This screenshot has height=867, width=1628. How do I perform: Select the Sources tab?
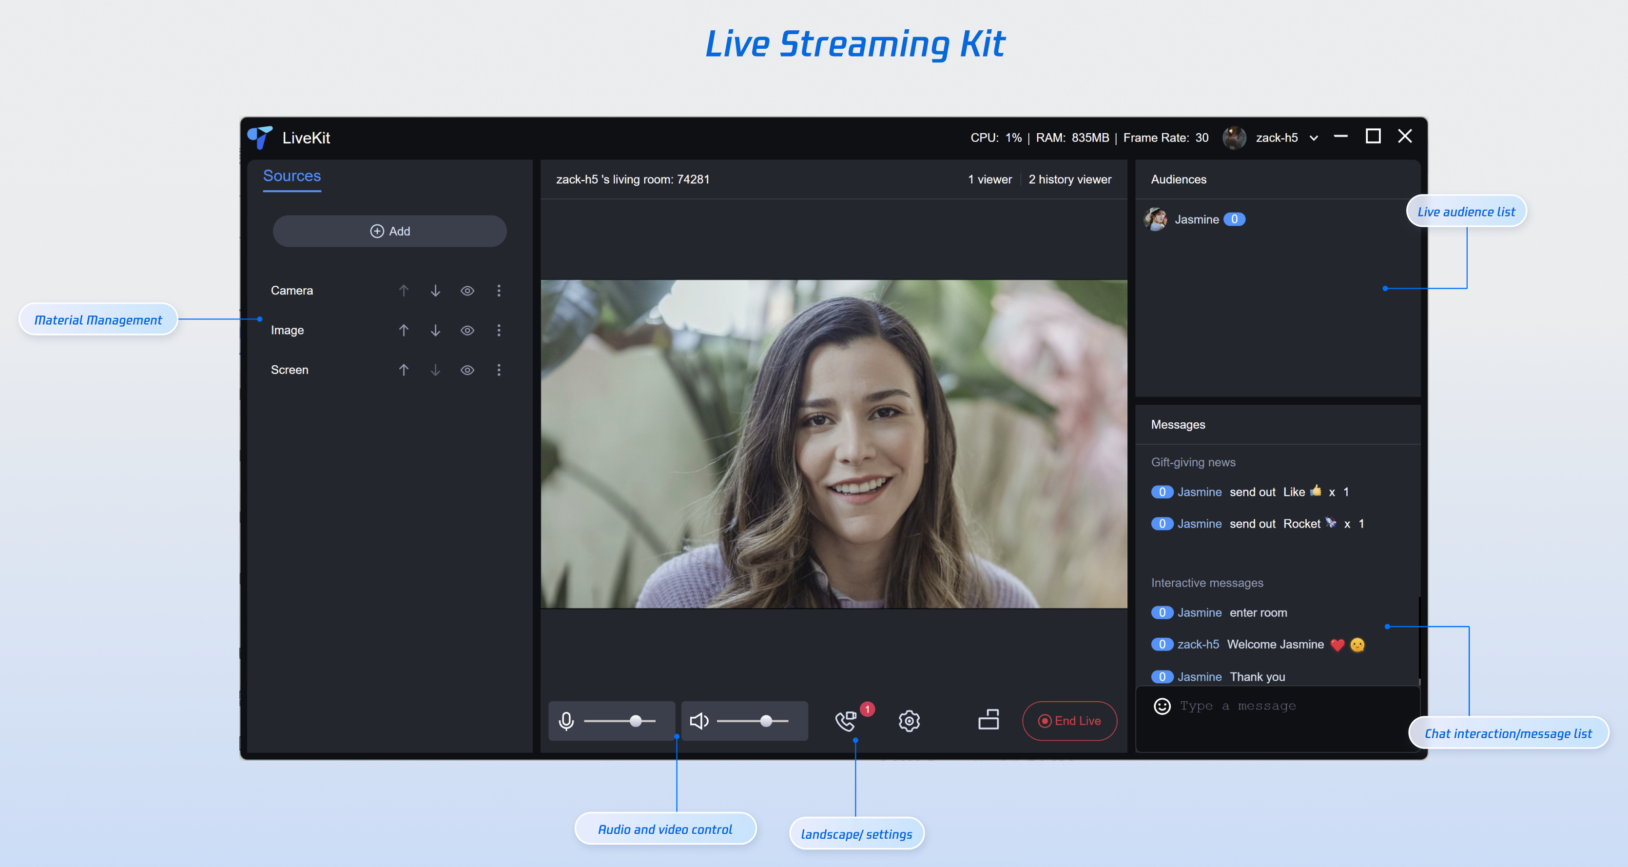point(291,176)
